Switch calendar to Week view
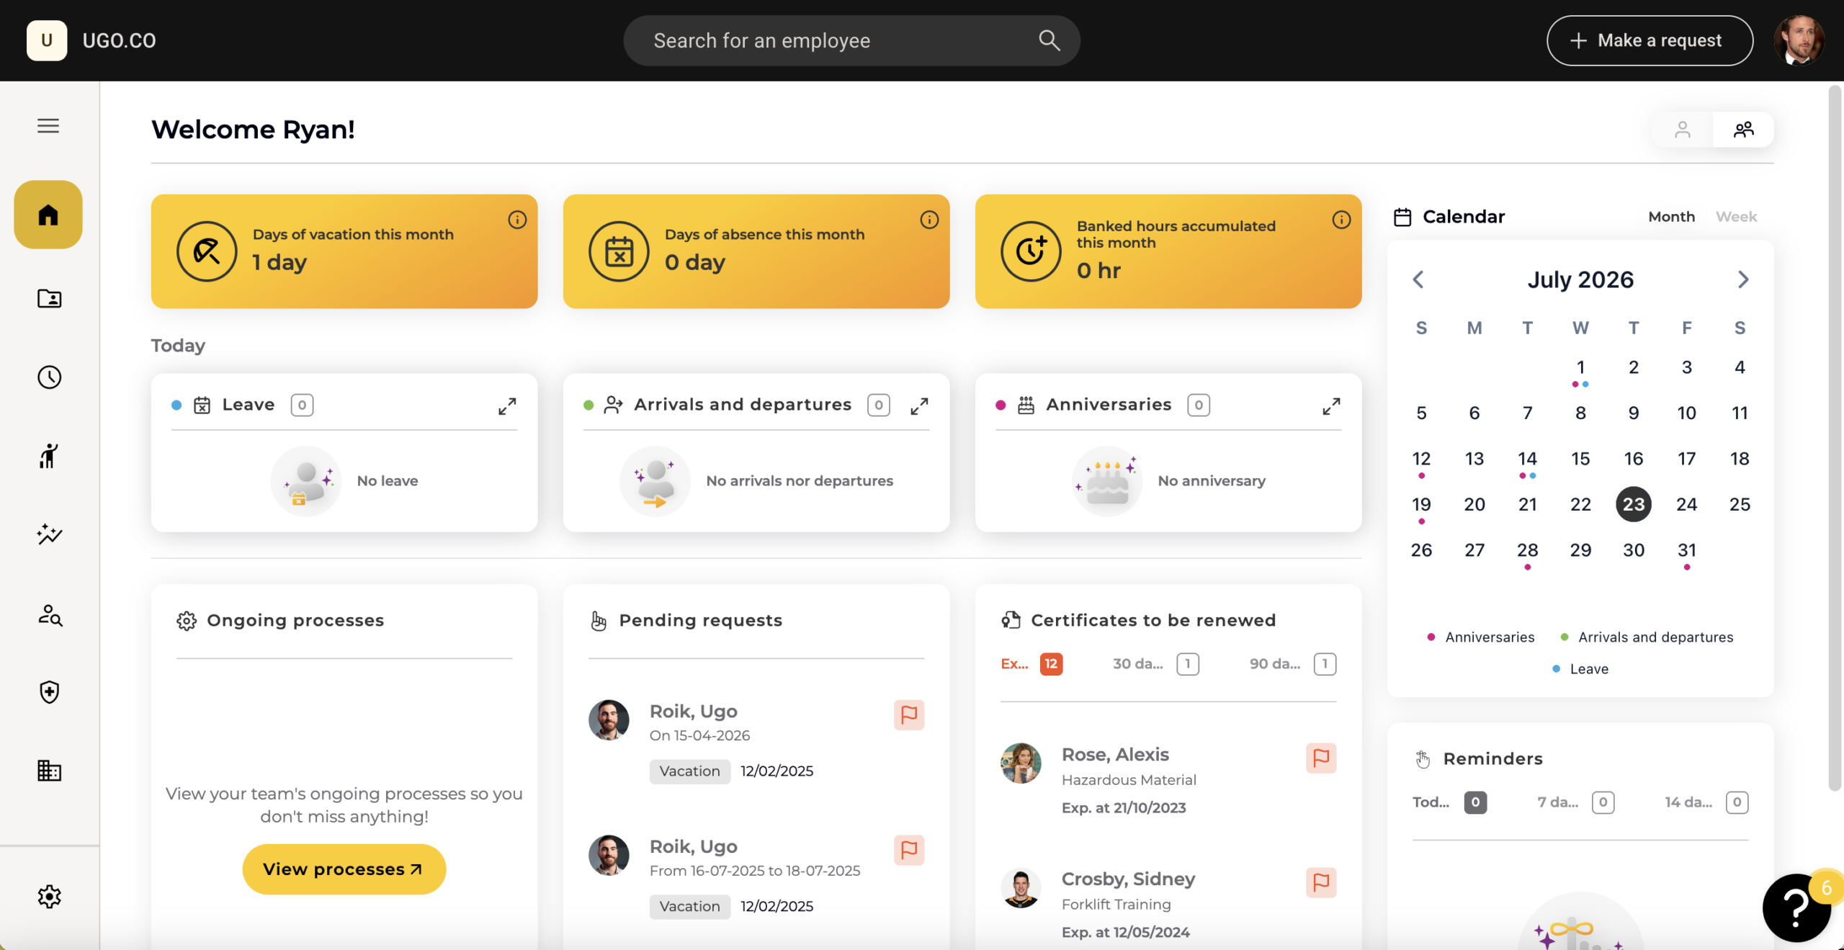 (1736, 217)
